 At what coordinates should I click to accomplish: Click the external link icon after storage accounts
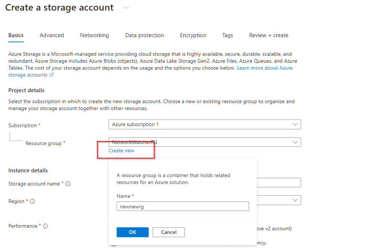click(x=51, y=75)
